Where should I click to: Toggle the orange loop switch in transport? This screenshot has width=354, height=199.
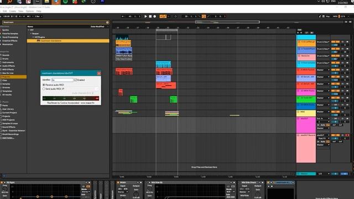click(204, 16)
